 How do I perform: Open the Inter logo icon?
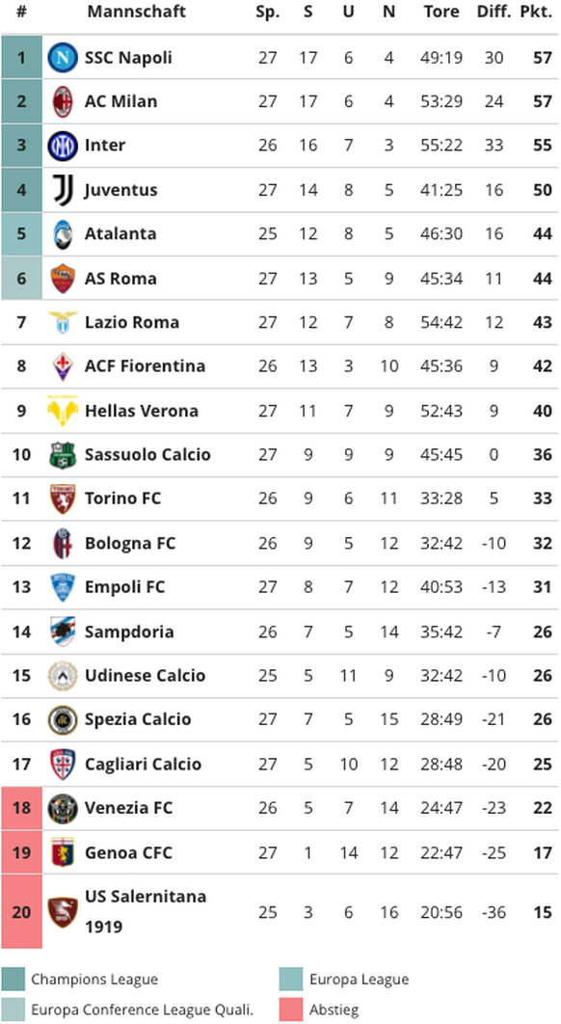click(63, 146)
